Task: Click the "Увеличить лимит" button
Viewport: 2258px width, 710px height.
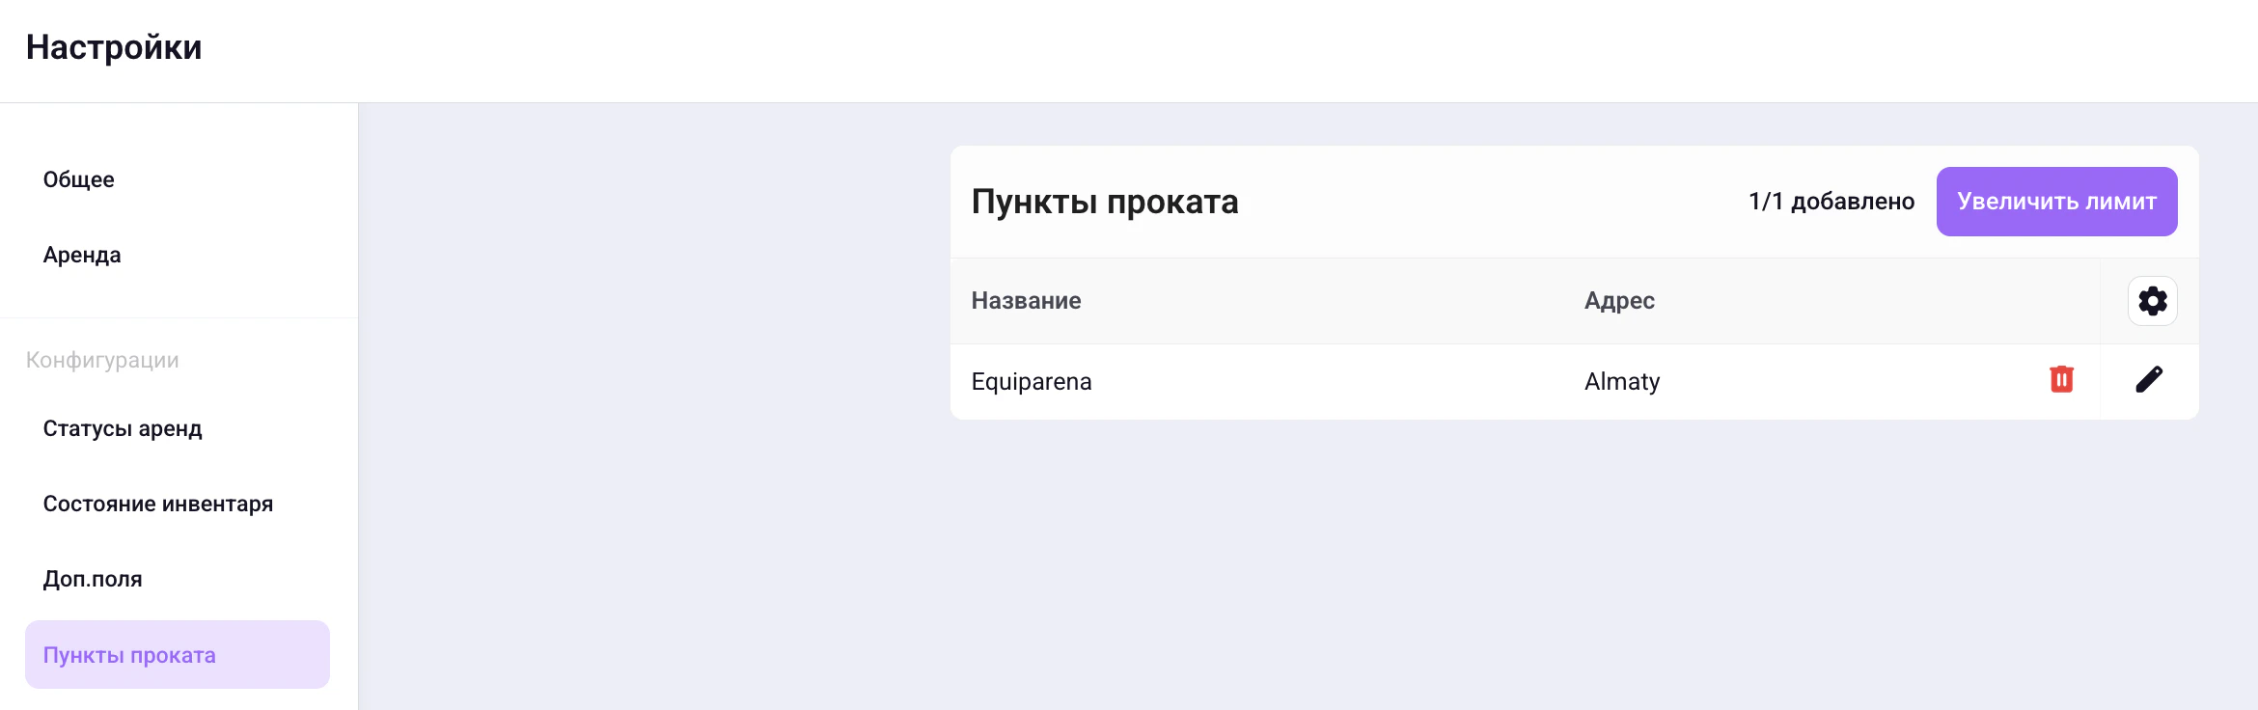Action: click(x=2056, y=202)
